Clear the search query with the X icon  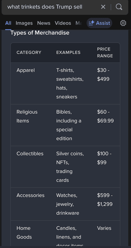103,7
